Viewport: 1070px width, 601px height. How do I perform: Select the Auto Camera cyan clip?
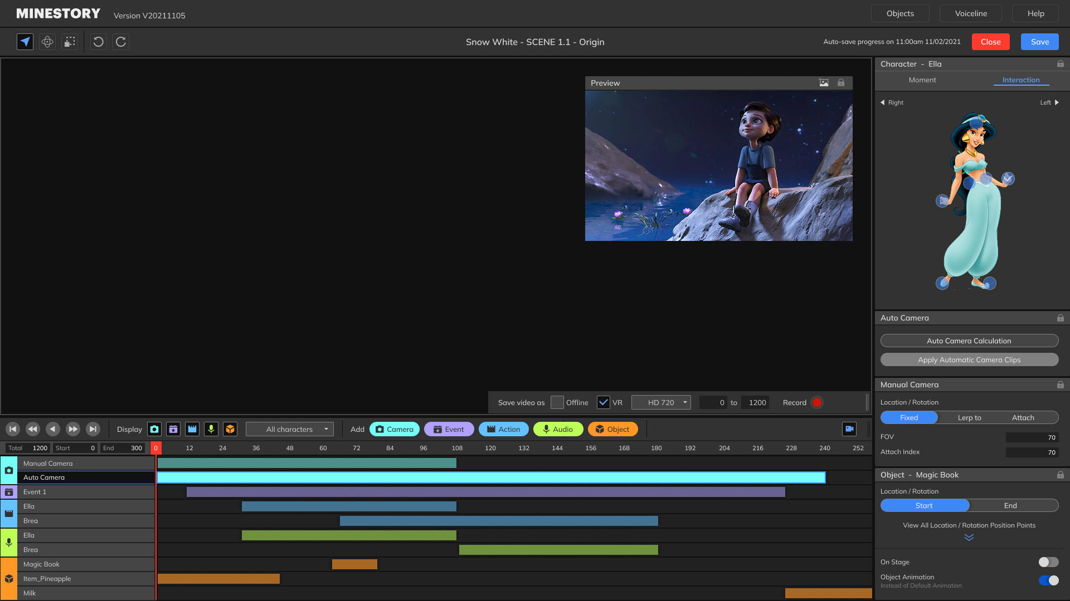(491, 477)
